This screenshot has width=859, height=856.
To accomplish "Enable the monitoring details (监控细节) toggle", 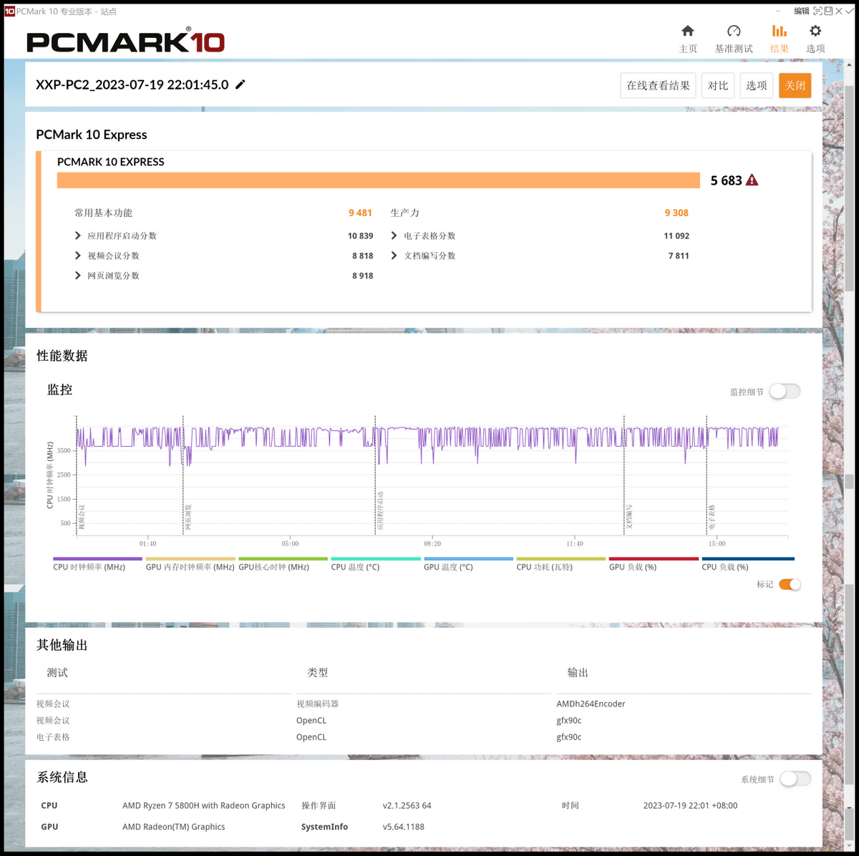I will [785, 391].
